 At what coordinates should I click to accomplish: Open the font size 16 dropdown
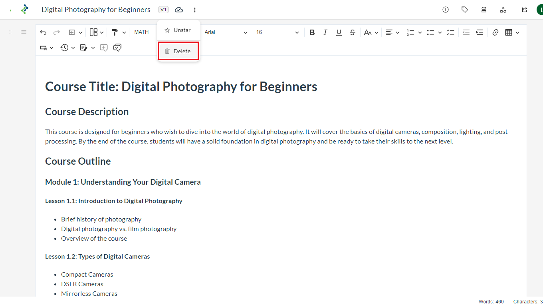277,32
